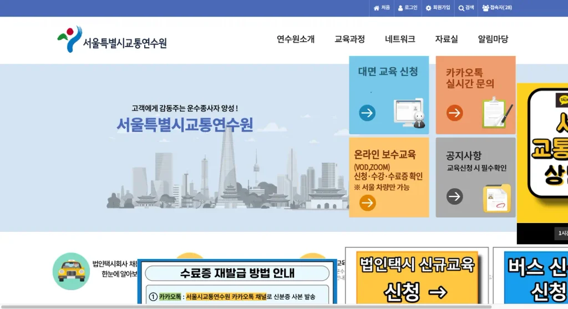Viewport: 568px width, 309px height.
Task: Click the 로그인 link
Action: pyautogui.click(x=411, y=8)
